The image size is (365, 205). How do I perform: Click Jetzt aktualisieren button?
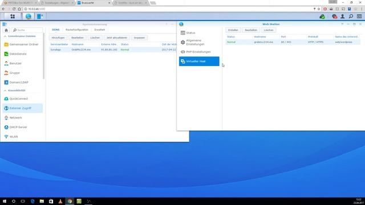pos(116,38)
